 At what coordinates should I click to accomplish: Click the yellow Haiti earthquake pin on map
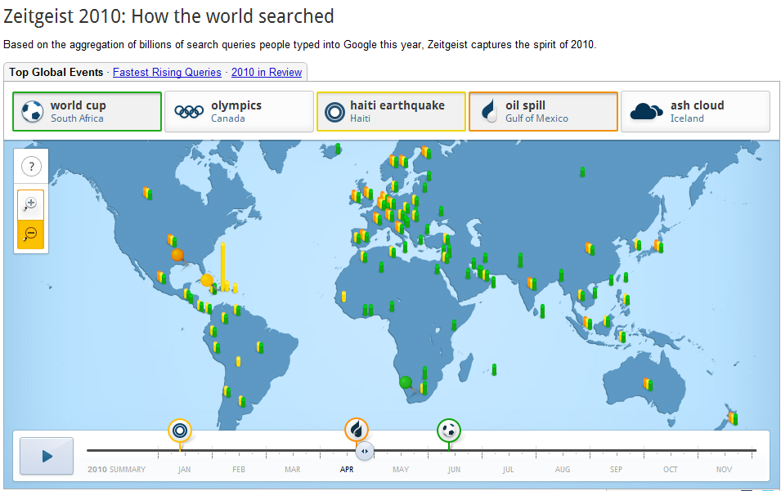click(207, 280)
